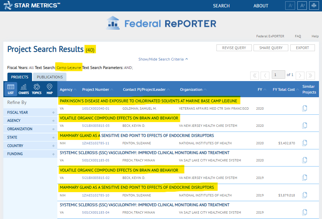Sort by Contact PI/ProjectLeader column
Screen dimensions: 322x219
pyautogui.click(x=146, y=89)
